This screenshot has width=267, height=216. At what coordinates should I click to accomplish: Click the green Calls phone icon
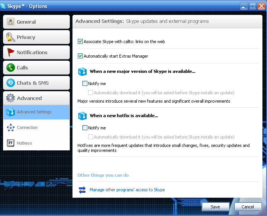11,68
